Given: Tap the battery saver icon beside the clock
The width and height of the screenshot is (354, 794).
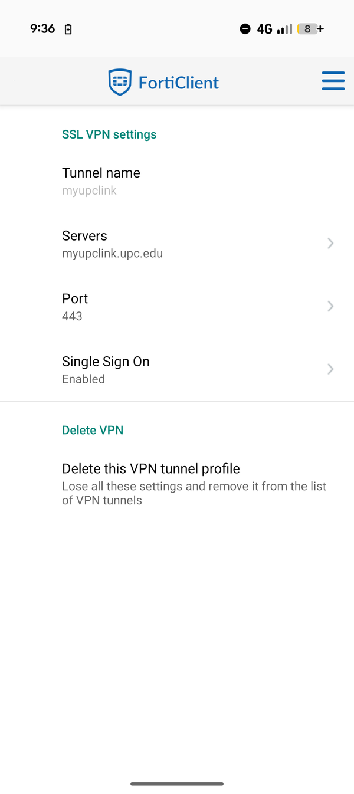Looking at the screenshot, I should [68, 29].
